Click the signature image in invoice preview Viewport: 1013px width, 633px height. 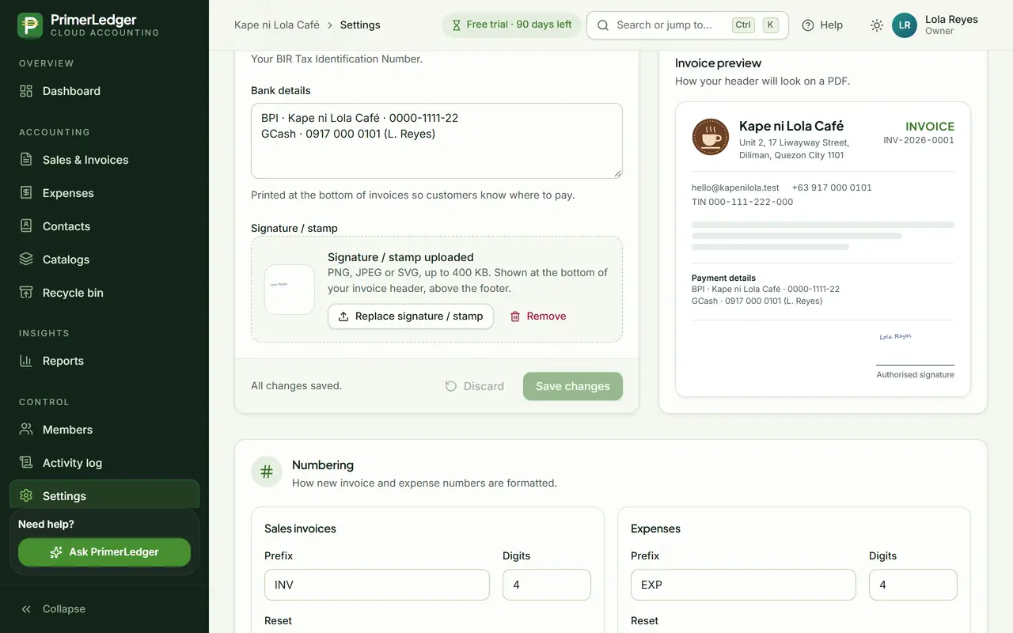[x=896, y=336]
